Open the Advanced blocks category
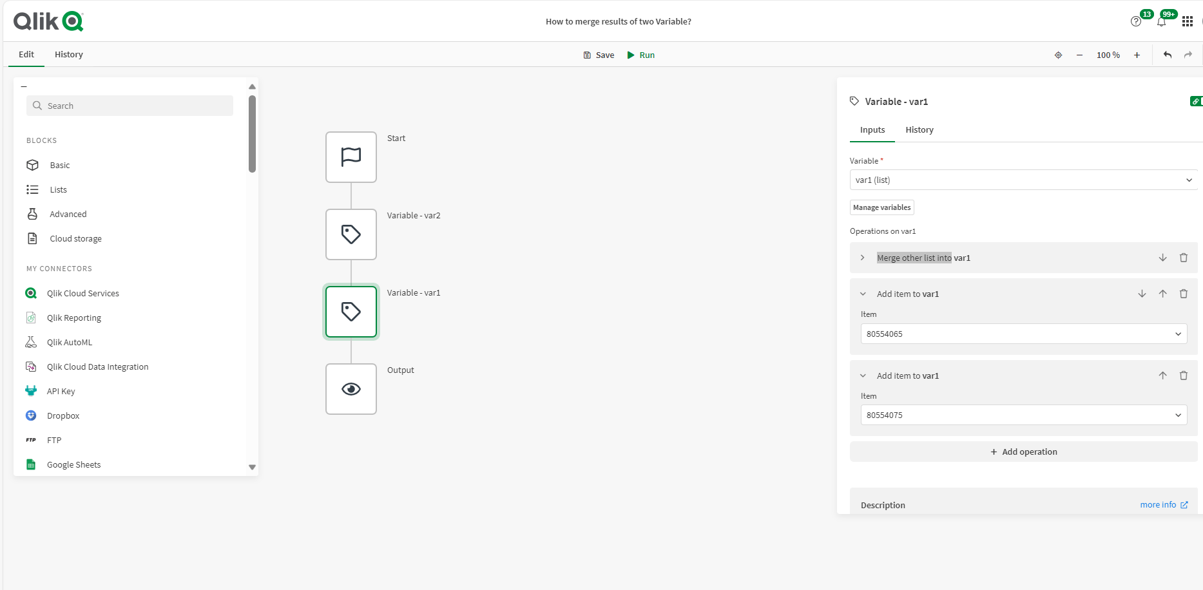This screenshot has height=590, width=1203. (56, 214)
